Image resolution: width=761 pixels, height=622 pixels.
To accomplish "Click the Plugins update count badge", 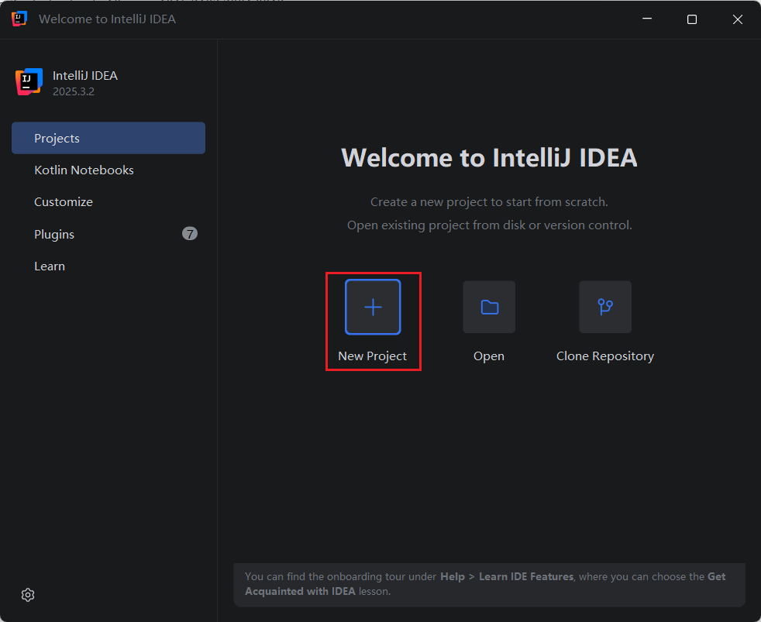I will click(x=190, y=234).
